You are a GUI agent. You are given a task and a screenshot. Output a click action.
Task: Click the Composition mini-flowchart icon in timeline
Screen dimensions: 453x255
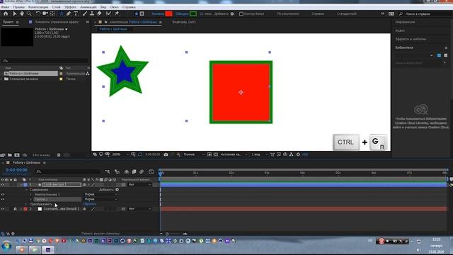pyautogui.click(x=108, y=171)
